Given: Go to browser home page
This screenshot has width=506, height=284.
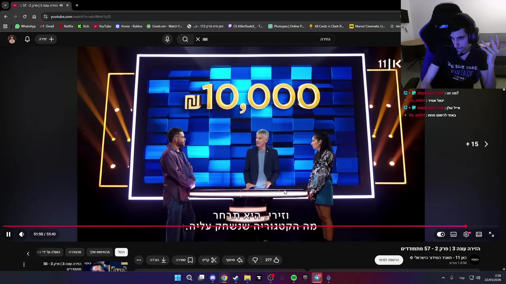Looking at the screenshot, I should 34,17.
